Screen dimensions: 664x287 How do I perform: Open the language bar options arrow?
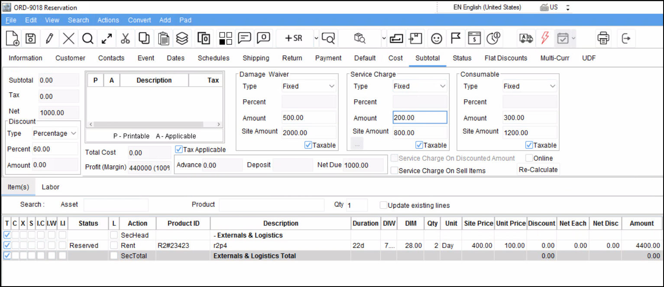point(568,7)
